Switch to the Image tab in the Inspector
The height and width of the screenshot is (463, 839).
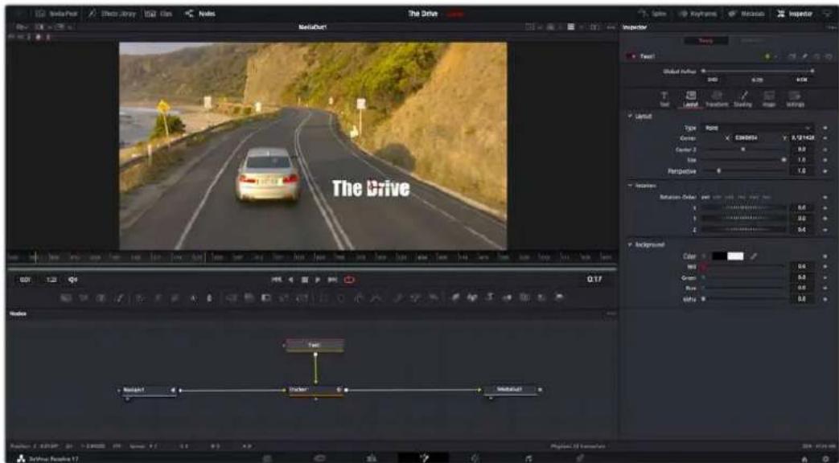point(769,98)
